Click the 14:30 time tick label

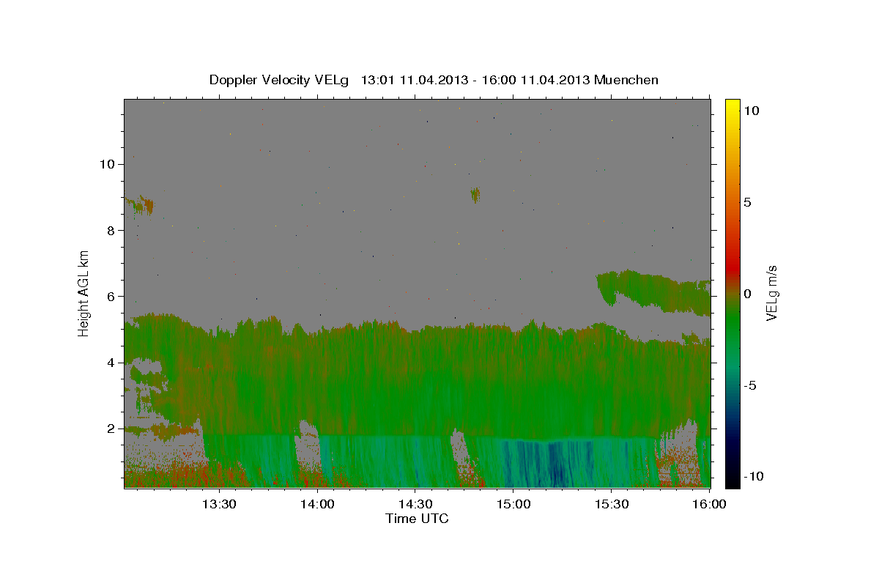[x=415, y=504]
